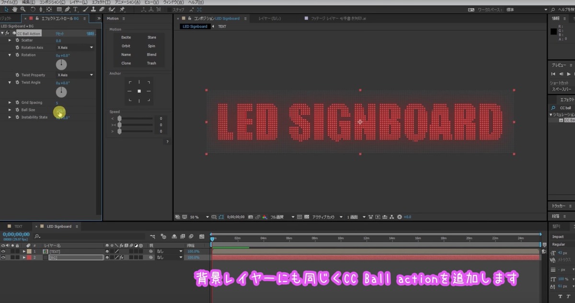The width and height of the screenshot is (575, 303).
Task: Select the Rotation tool
Action: 33,9
